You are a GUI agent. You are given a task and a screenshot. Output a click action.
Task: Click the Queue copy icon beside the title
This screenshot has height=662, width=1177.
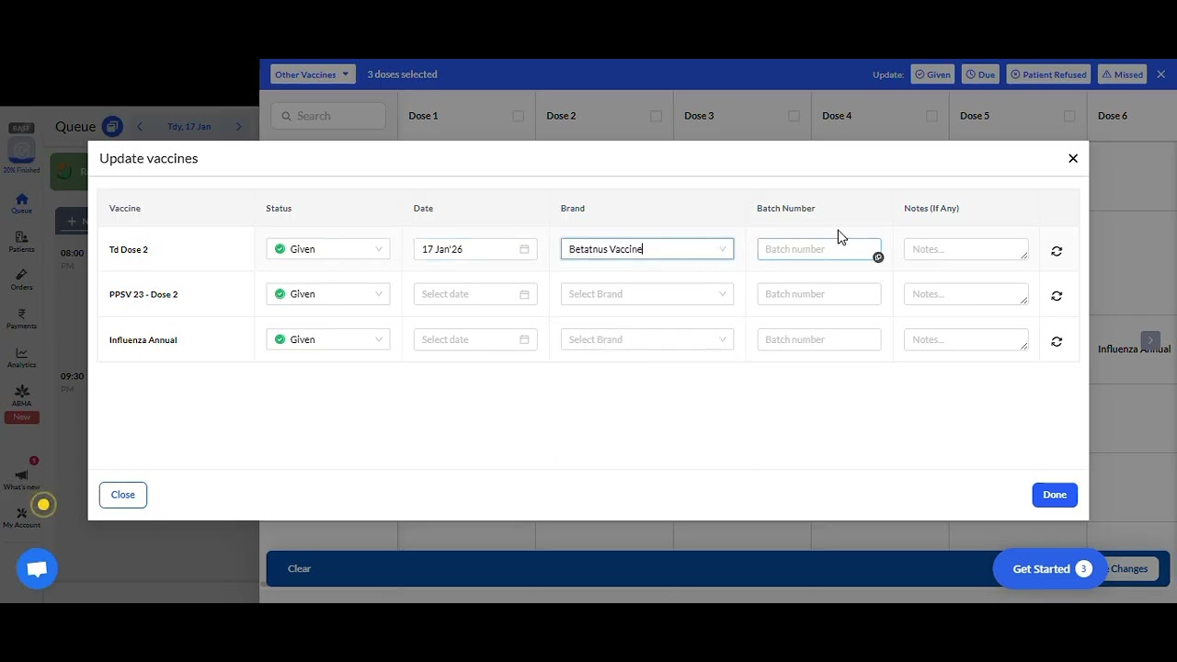[112, 127]
